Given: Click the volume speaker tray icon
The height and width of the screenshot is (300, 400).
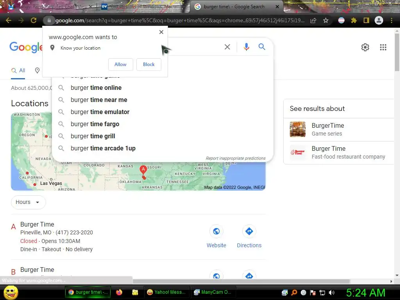Looking at the screenshot, I should point(332,293).
